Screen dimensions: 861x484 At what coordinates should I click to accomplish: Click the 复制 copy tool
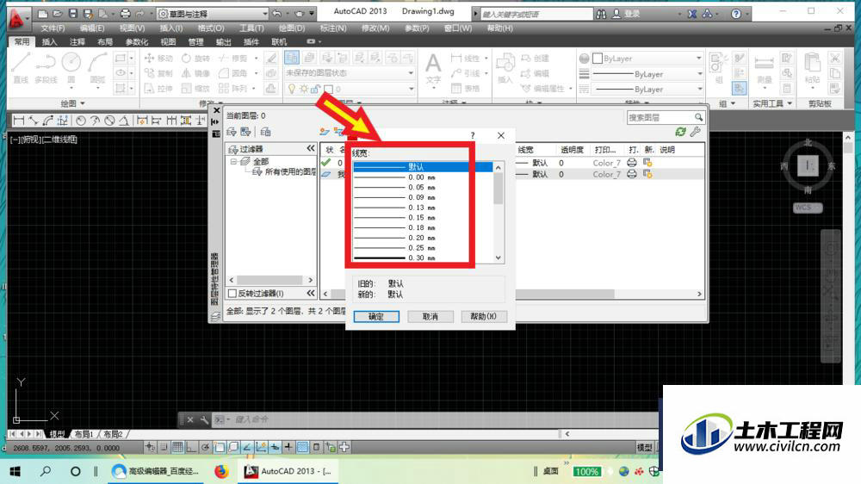pyautogui.click(x=158, y=73)
